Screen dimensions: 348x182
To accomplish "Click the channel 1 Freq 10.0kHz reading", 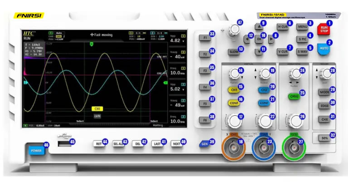I will pos(178,71).
